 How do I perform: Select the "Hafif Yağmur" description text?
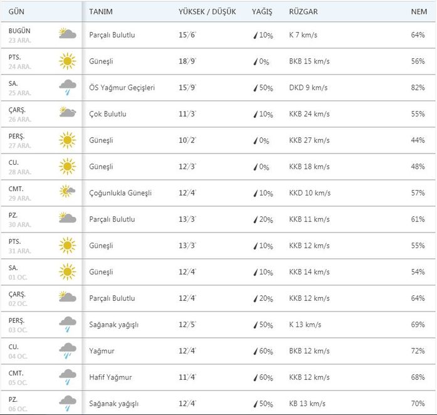[110, 377]
